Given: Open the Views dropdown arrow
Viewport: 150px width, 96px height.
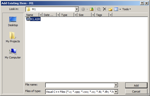Looking at the screenshot, I should tap(120, 9).
